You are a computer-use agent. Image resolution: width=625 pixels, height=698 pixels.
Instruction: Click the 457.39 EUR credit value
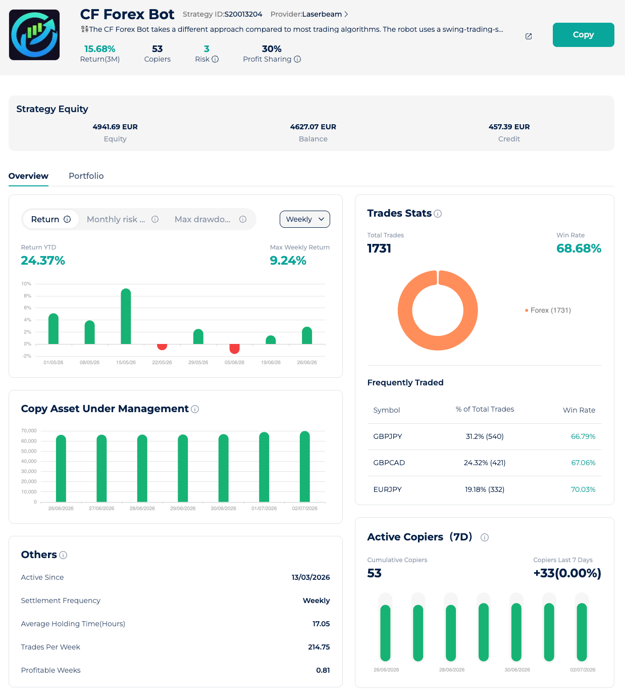[509, 127]
